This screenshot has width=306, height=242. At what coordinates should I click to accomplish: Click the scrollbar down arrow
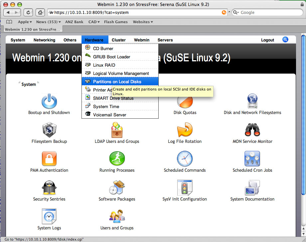(303, 234)
